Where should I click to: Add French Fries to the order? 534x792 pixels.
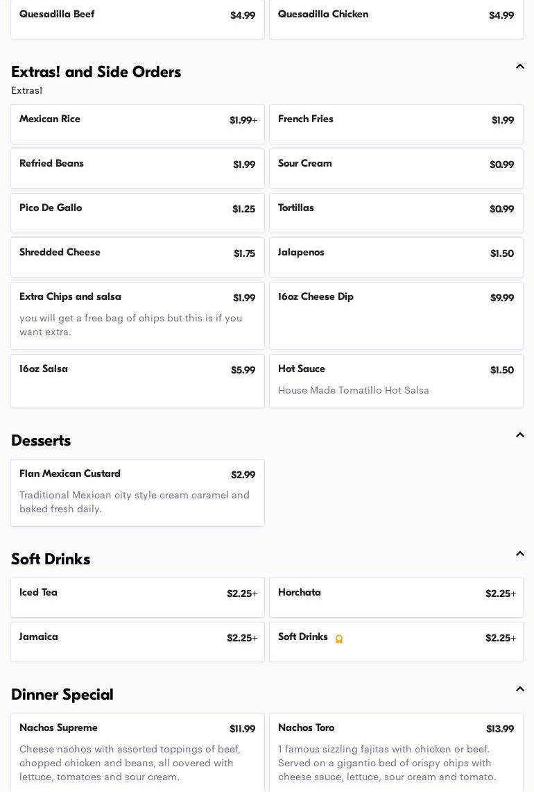396,124
